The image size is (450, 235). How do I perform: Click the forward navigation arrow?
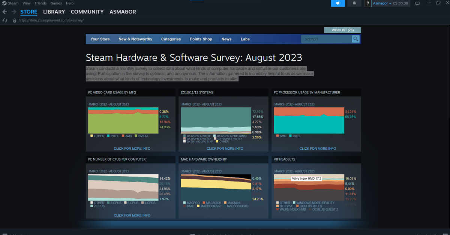[14, 12]
